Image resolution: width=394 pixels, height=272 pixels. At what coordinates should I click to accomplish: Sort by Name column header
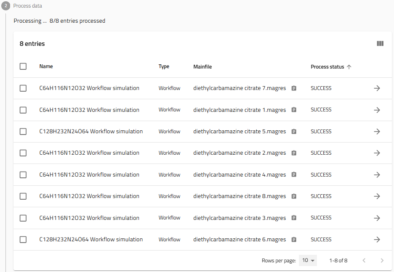(x=46, y=66)
